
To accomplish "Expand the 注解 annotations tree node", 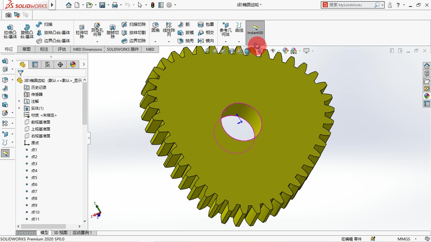I will point(19,101).
